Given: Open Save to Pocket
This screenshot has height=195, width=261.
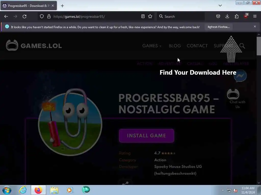Looking at the screenshot, I should [218, 17].
